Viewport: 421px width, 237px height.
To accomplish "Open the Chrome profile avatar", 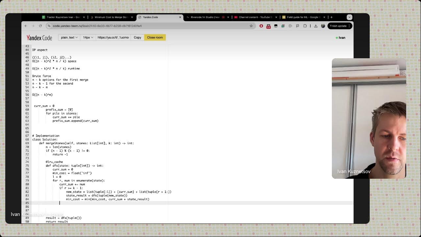I will tap(323, 26).
